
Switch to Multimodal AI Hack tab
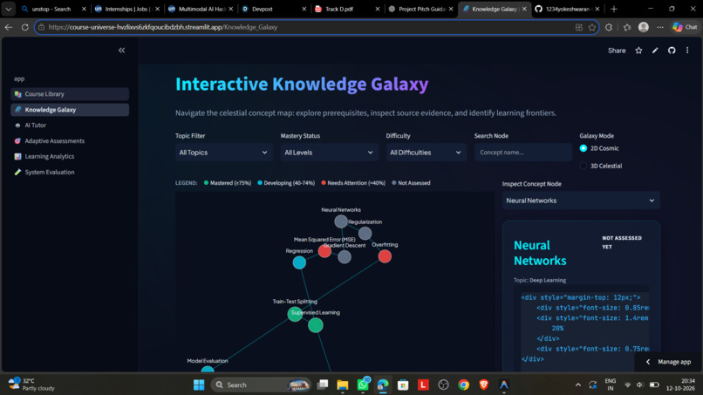click(201, 9)
